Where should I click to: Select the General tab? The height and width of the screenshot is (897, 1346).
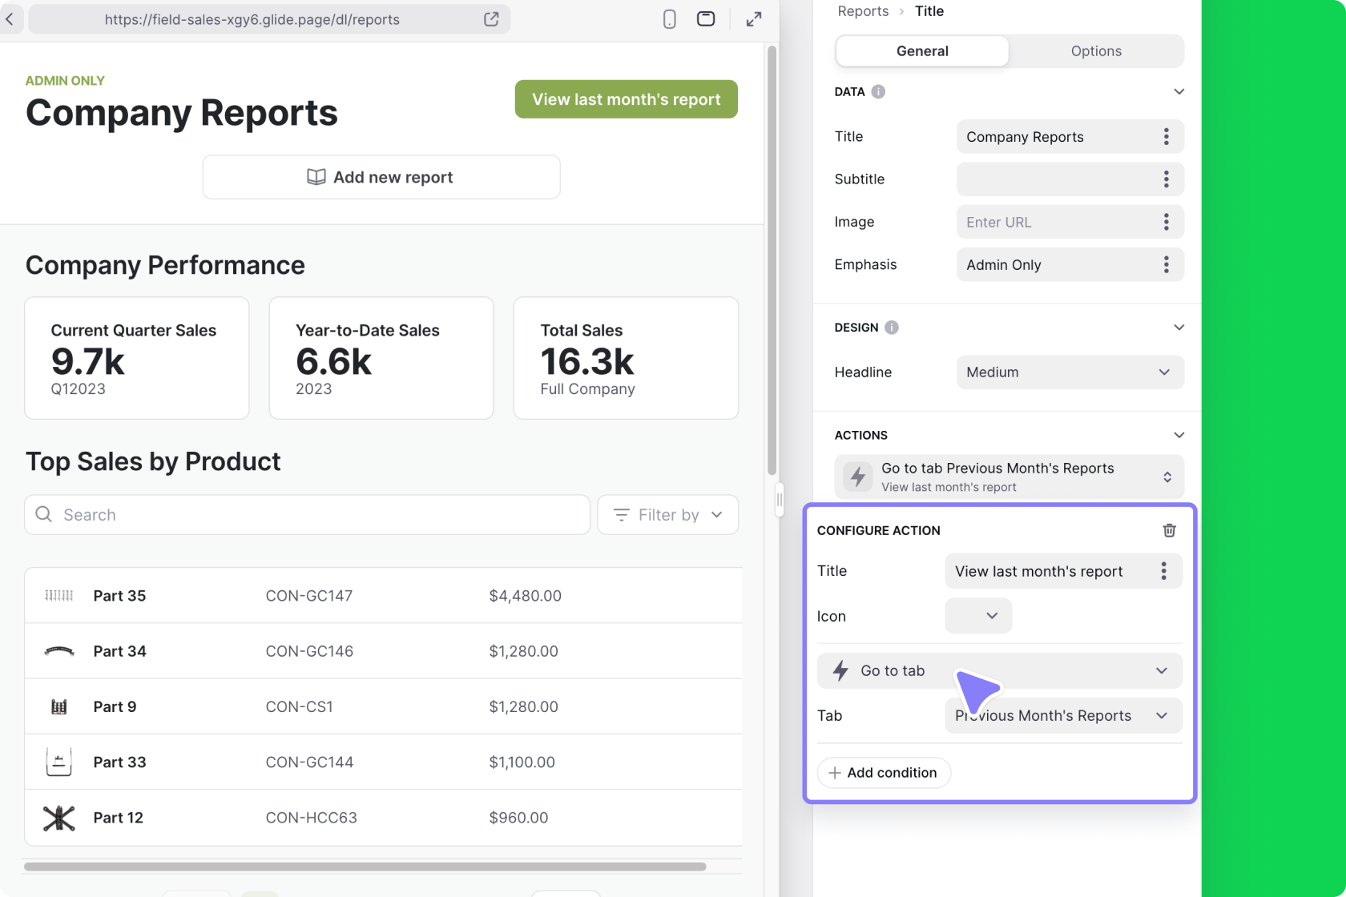point(922,51)
